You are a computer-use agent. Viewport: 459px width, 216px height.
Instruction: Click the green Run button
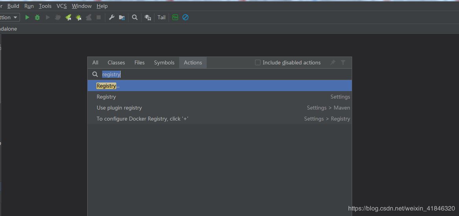click(27, 17)
